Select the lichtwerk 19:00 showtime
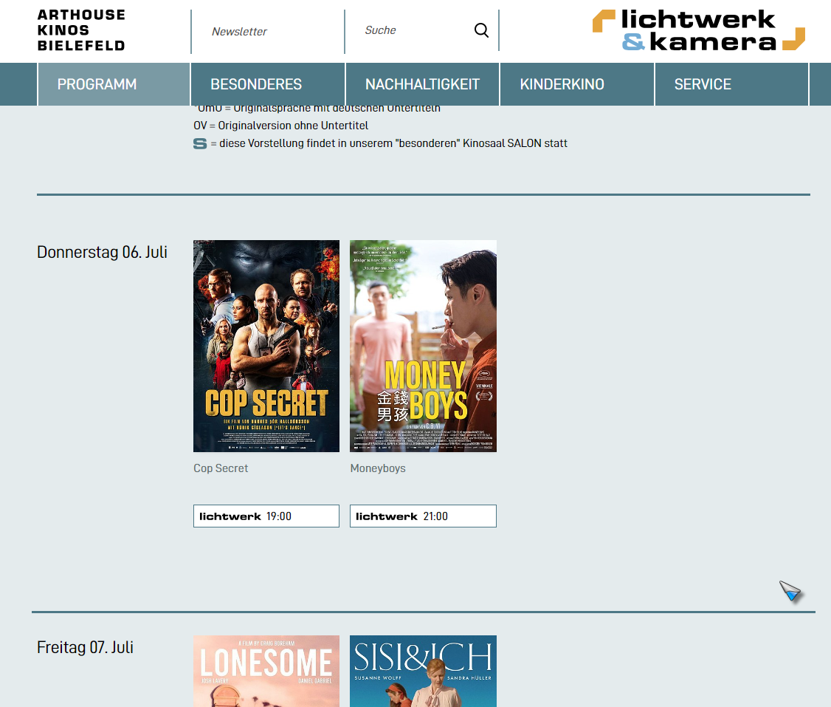This screenshot has width=831, height=707. 266,516
